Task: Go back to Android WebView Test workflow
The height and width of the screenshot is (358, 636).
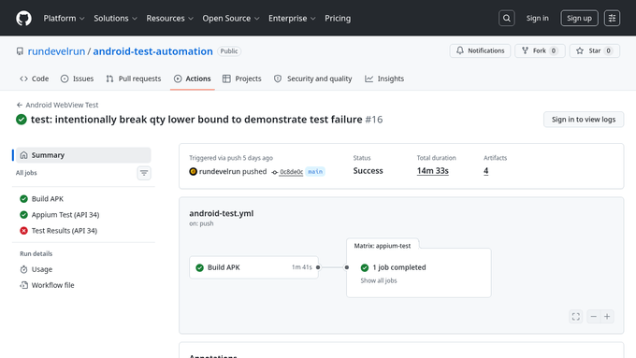Action: [62, 105]
